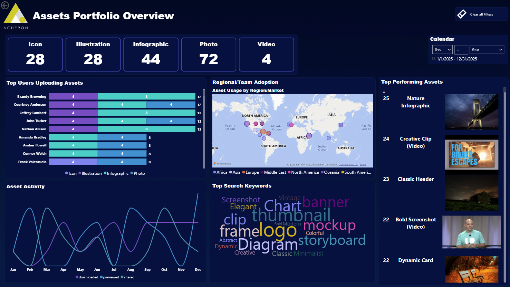
Task: Select the Video asset count card
Action: click(x=266, y=55)
